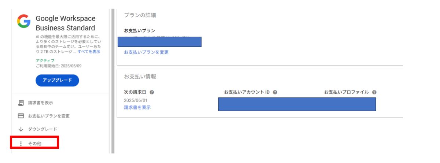
Task: Click the green アクティブ status label
Action: click(45, 60)
